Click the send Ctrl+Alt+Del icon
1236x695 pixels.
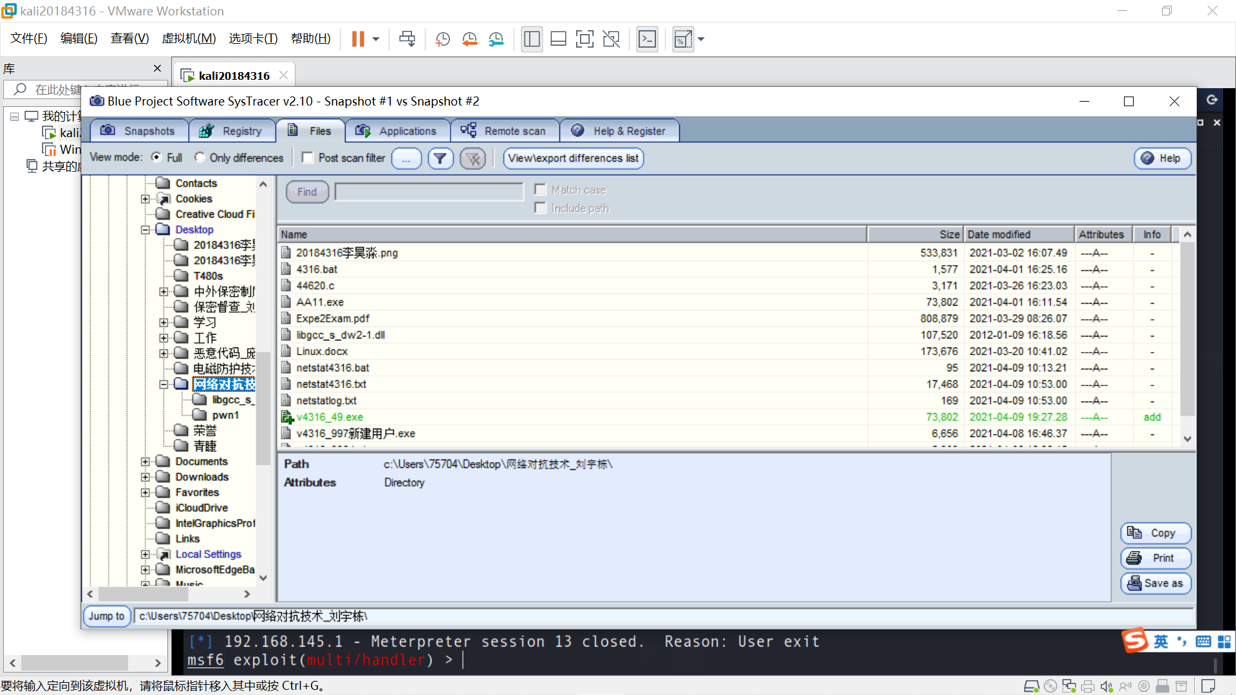[x=407, y=39]
